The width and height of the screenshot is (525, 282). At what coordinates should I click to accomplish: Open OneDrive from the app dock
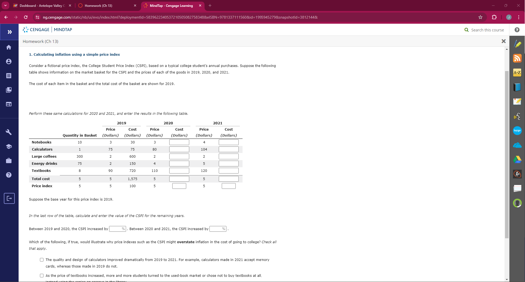point(517,145)
